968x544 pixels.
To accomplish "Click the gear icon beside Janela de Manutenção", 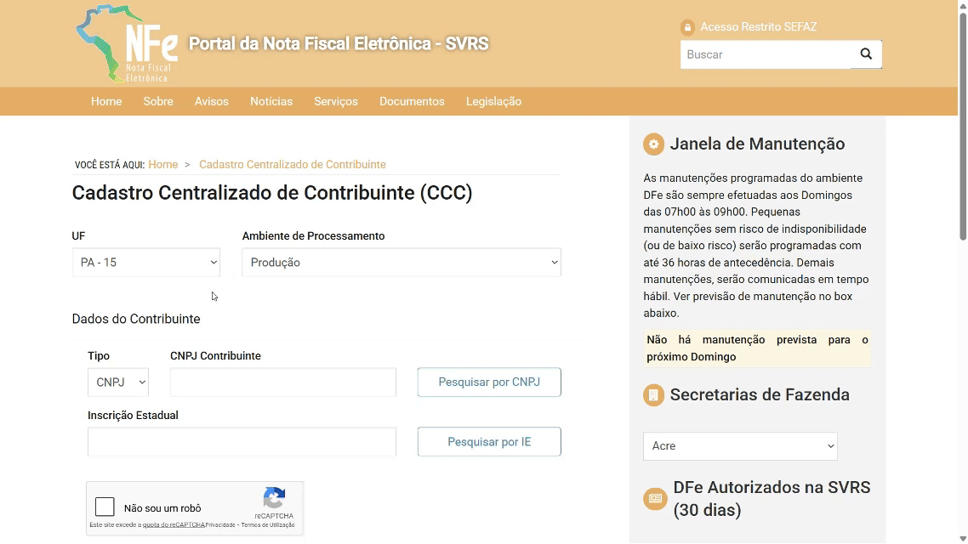I will (653, 144).
